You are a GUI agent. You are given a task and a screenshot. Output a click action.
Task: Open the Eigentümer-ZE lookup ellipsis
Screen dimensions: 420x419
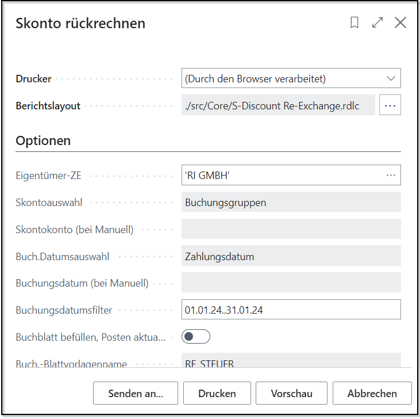[x=391, y=176]
